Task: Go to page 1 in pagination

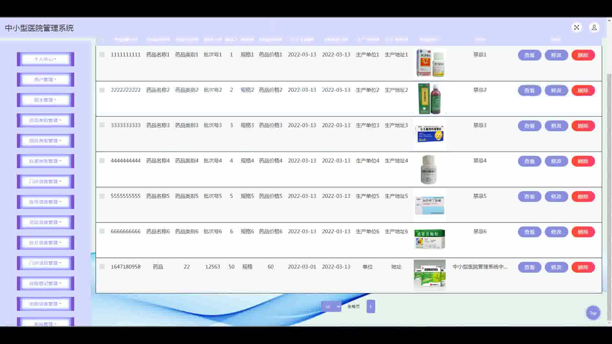Action: coord(370,306)
